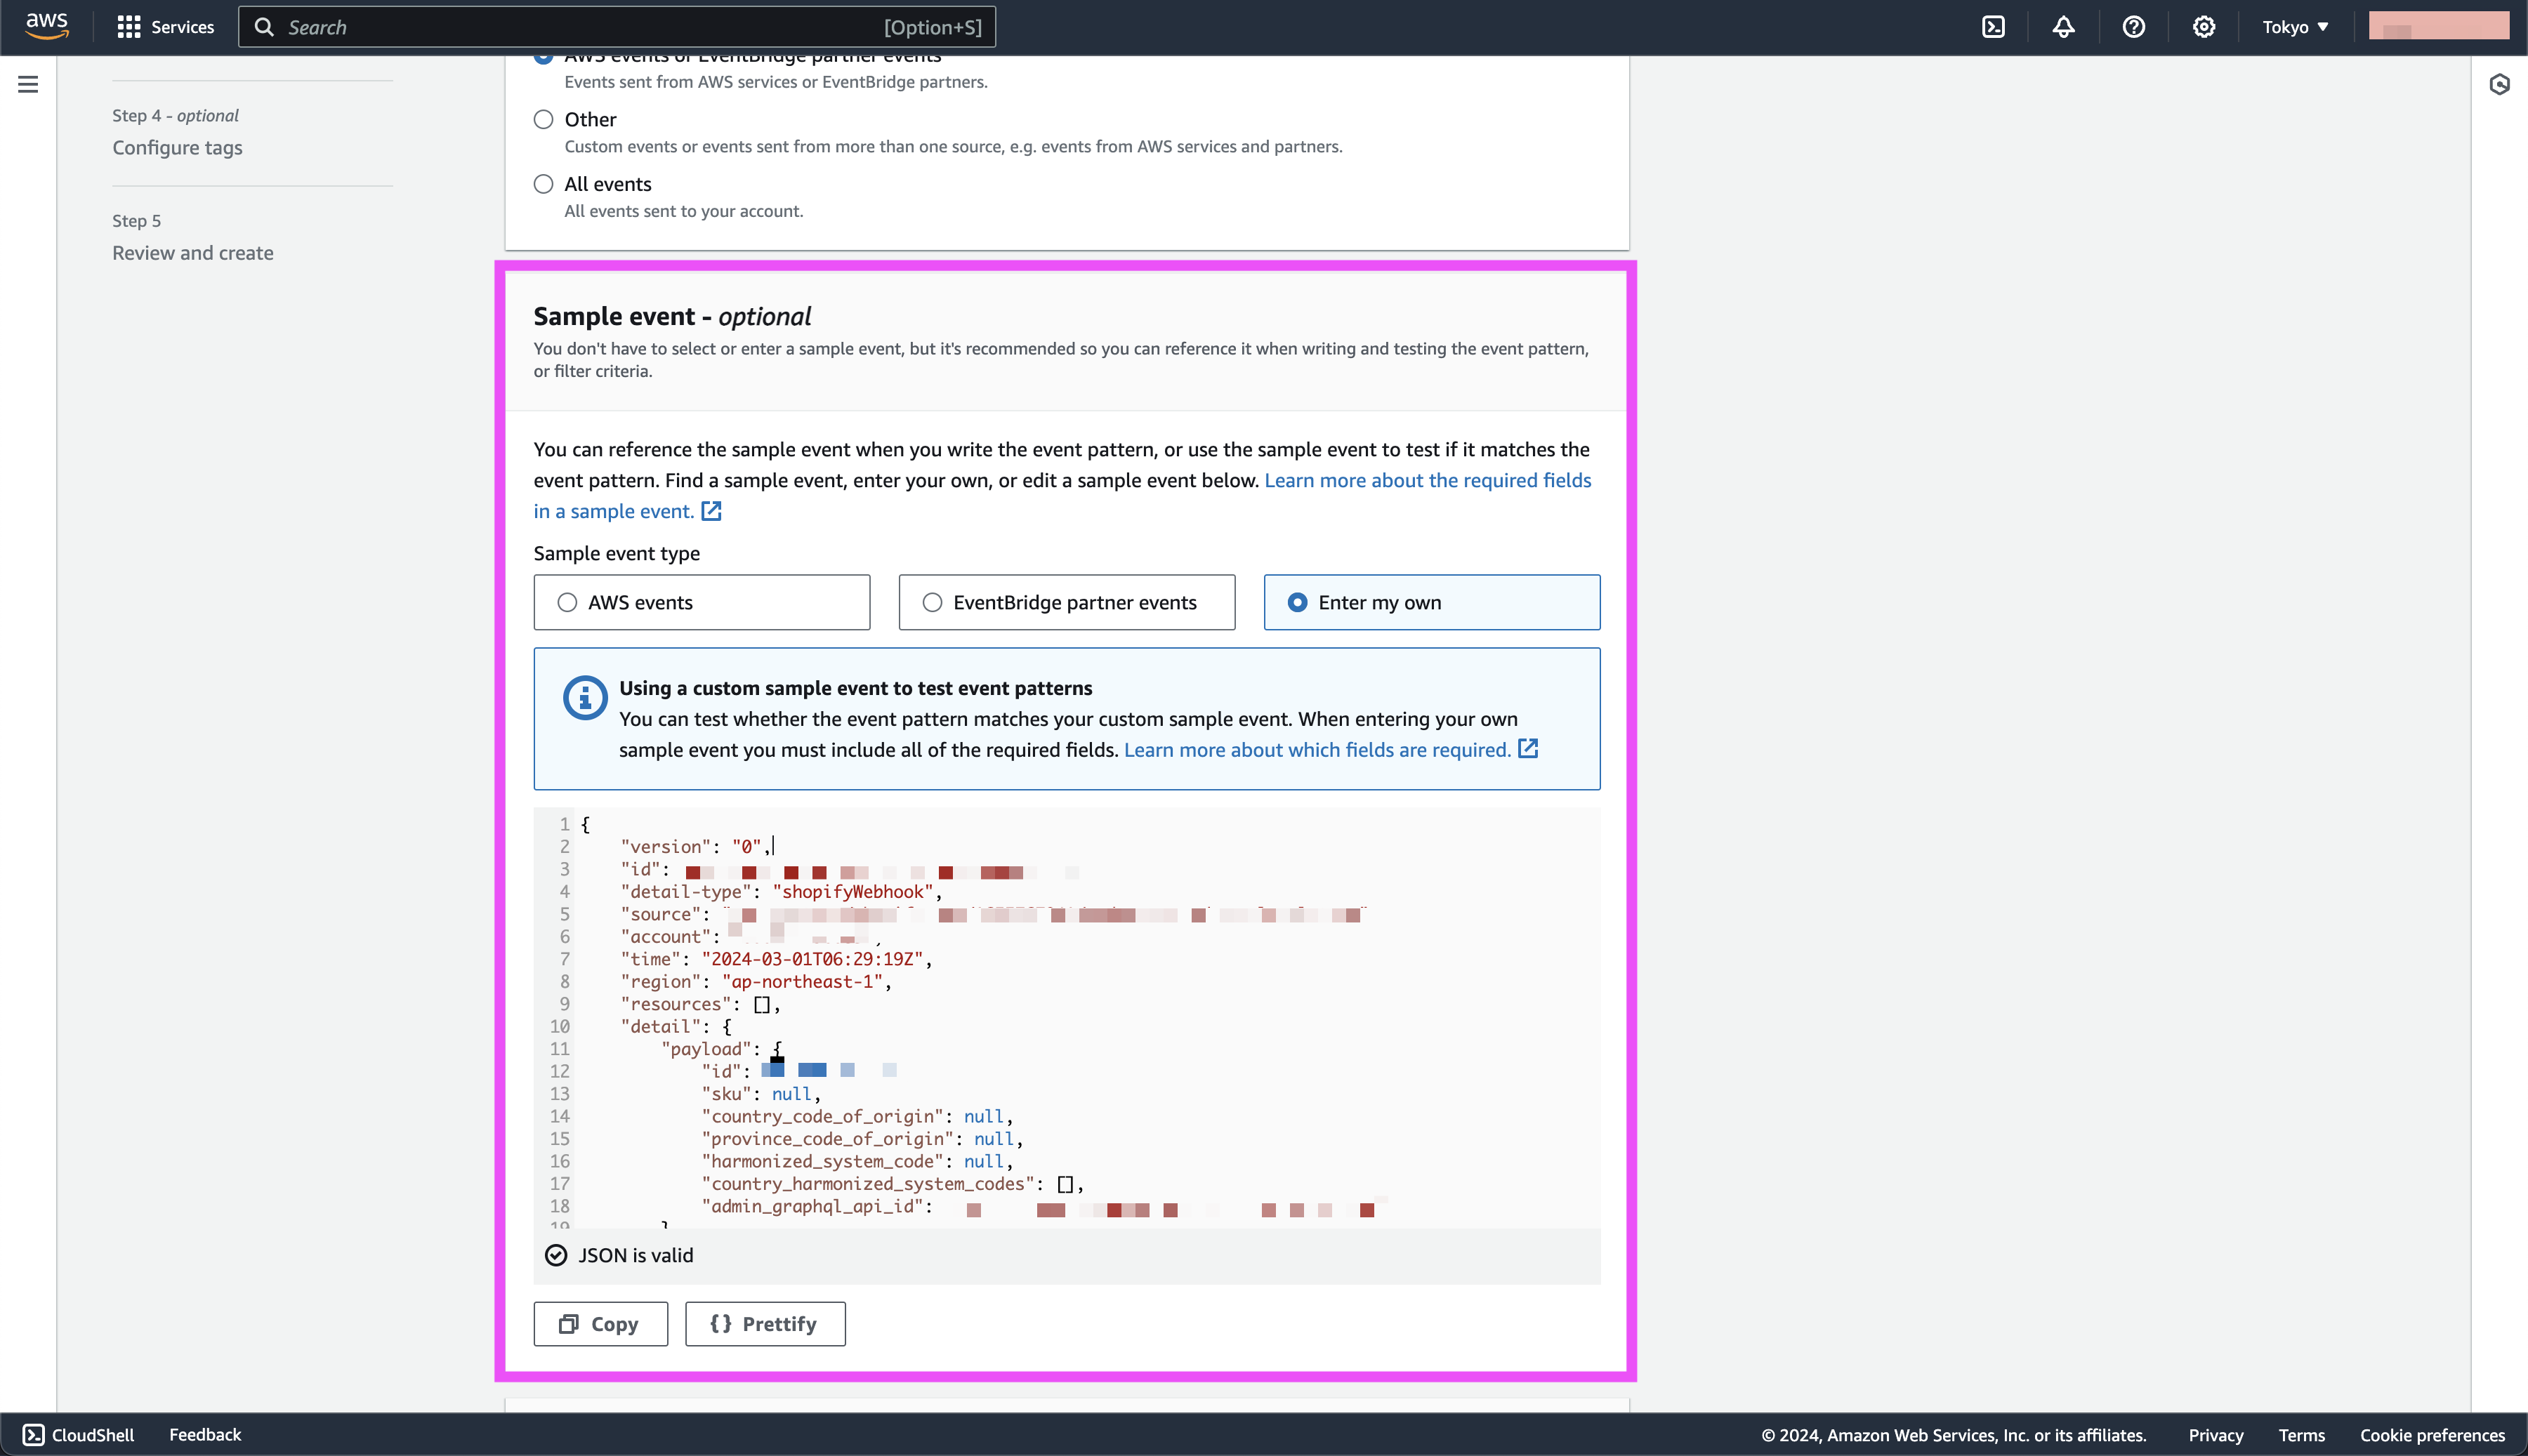Select the Other event source radio
The image size is (2528, 1456).
coord(543,120)
